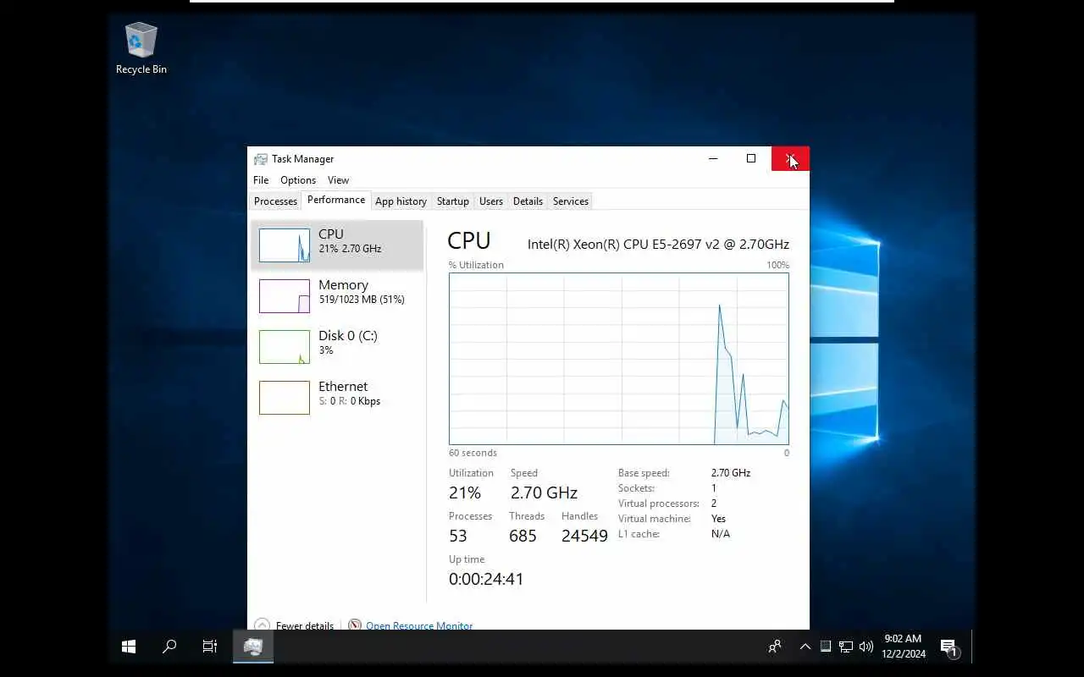Screen dimensions: 1084x677
Task: Click the '60 seconds' axis label
Action: 473,453
